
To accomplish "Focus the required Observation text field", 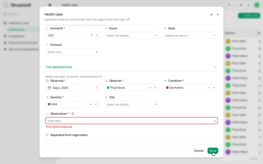I will pos(131,121).
